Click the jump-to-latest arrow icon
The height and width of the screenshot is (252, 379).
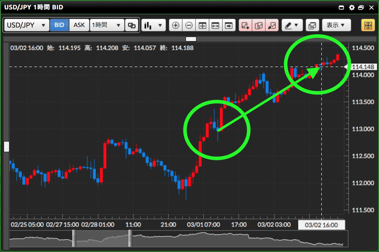click(x=229, y=25)
